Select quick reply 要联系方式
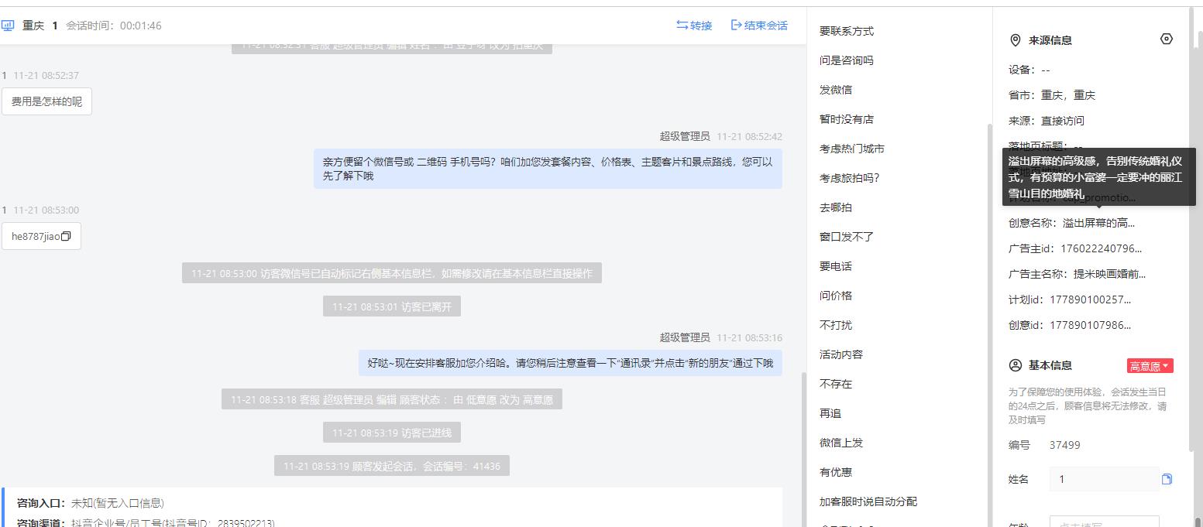Screen dimensions: 1203x527 point(847,31)
